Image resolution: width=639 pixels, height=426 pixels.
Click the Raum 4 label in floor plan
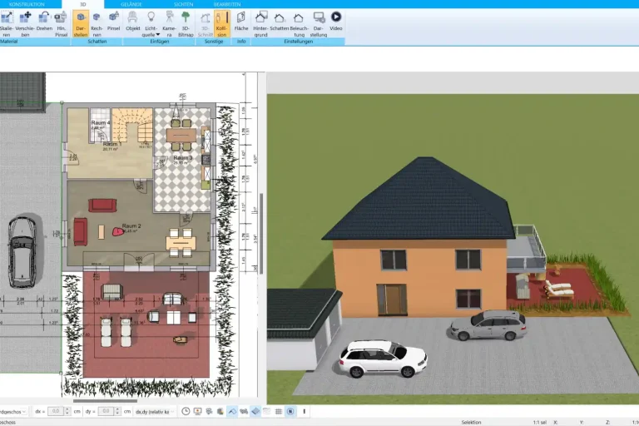tap(100, 122)
